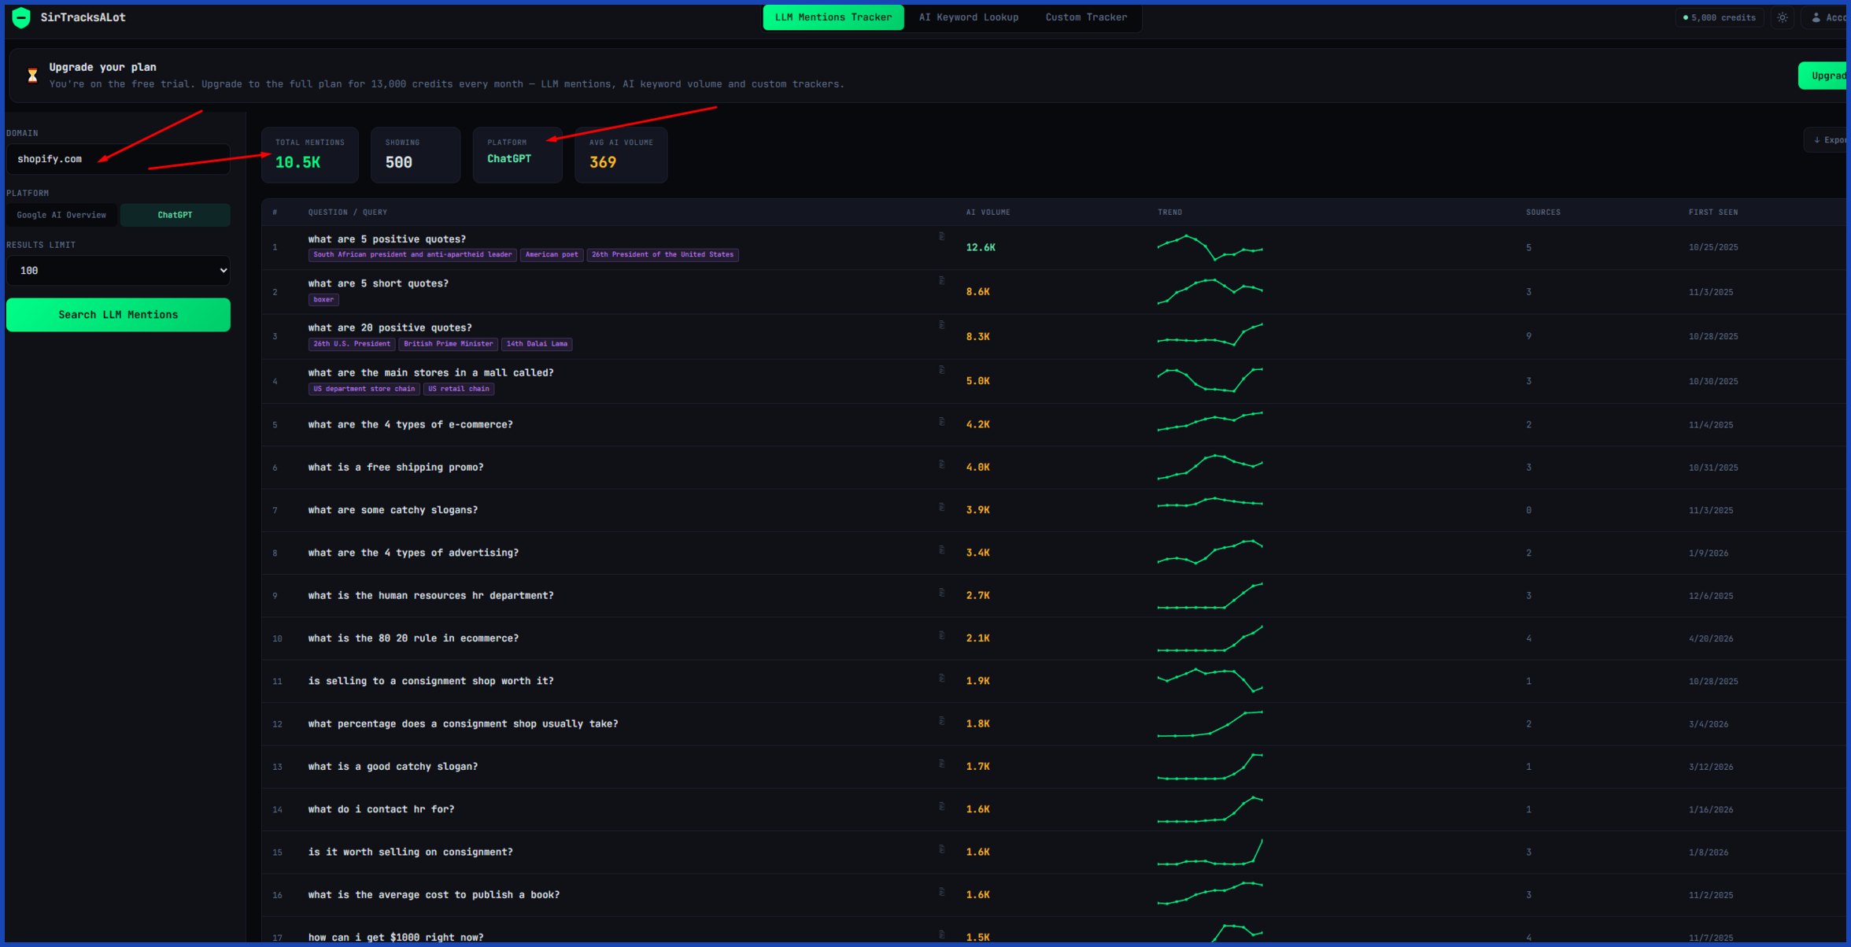
Task: Select the Google AI Overview platform toggle
Action: 61,215
